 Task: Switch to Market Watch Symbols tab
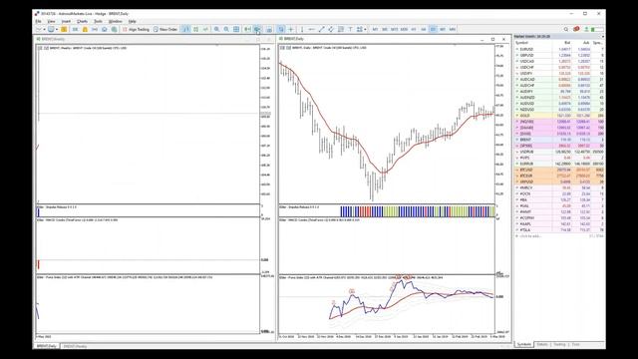[x=524, y=344]
